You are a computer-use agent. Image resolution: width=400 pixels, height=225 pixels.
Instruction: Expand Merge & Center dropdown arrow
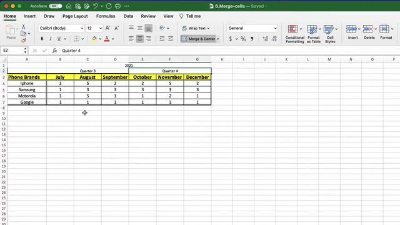pos(218,39)
